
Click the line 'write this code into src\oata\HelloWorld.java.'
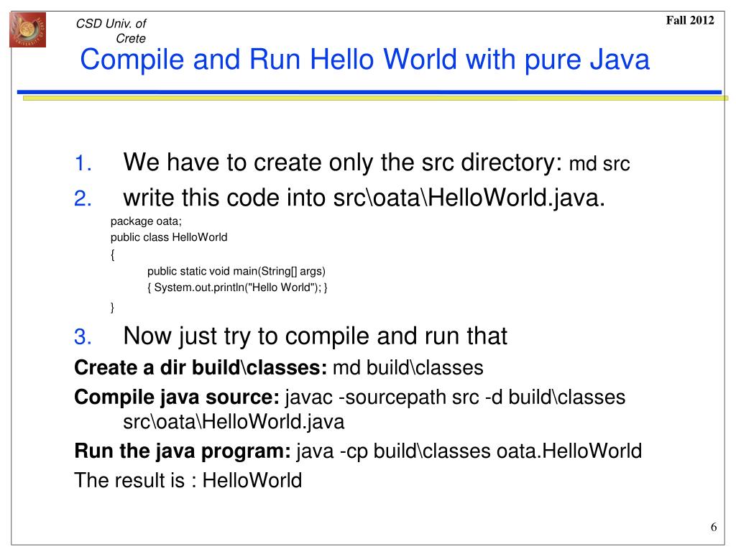[364, 198]
